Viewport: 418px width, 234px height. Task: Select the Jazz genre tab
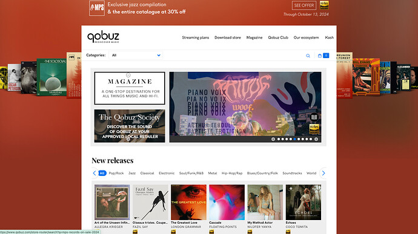click(132, 173)
